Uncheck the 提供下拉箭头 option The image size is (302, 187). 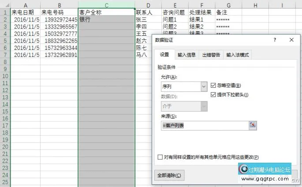(214, 94)
